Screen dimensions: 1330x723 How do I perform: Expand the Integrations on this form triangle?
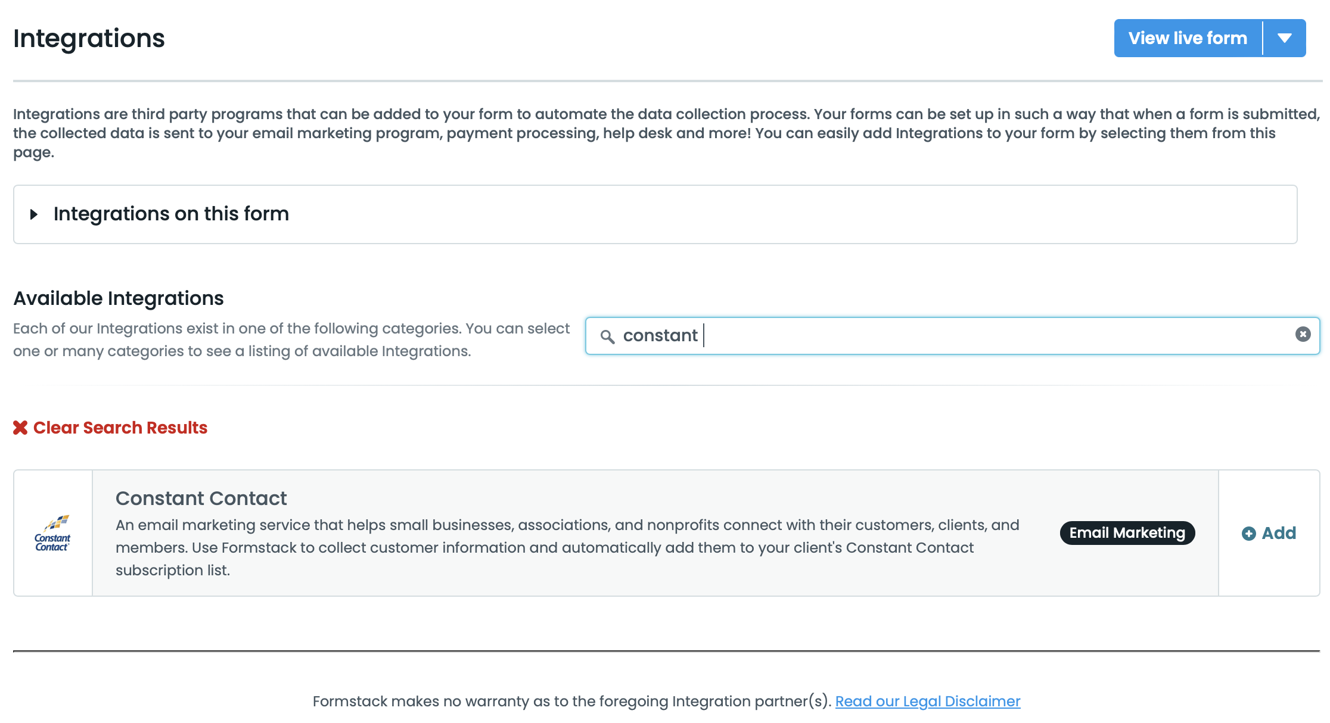pos(34,214)
